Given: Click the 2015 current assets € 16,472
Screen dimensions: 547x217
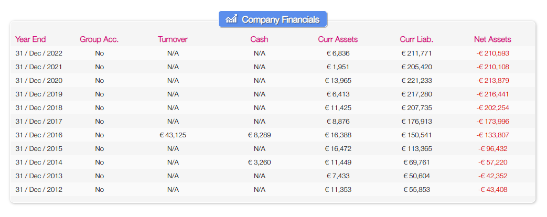Looking at the screenshot, I should pos(338,149).
